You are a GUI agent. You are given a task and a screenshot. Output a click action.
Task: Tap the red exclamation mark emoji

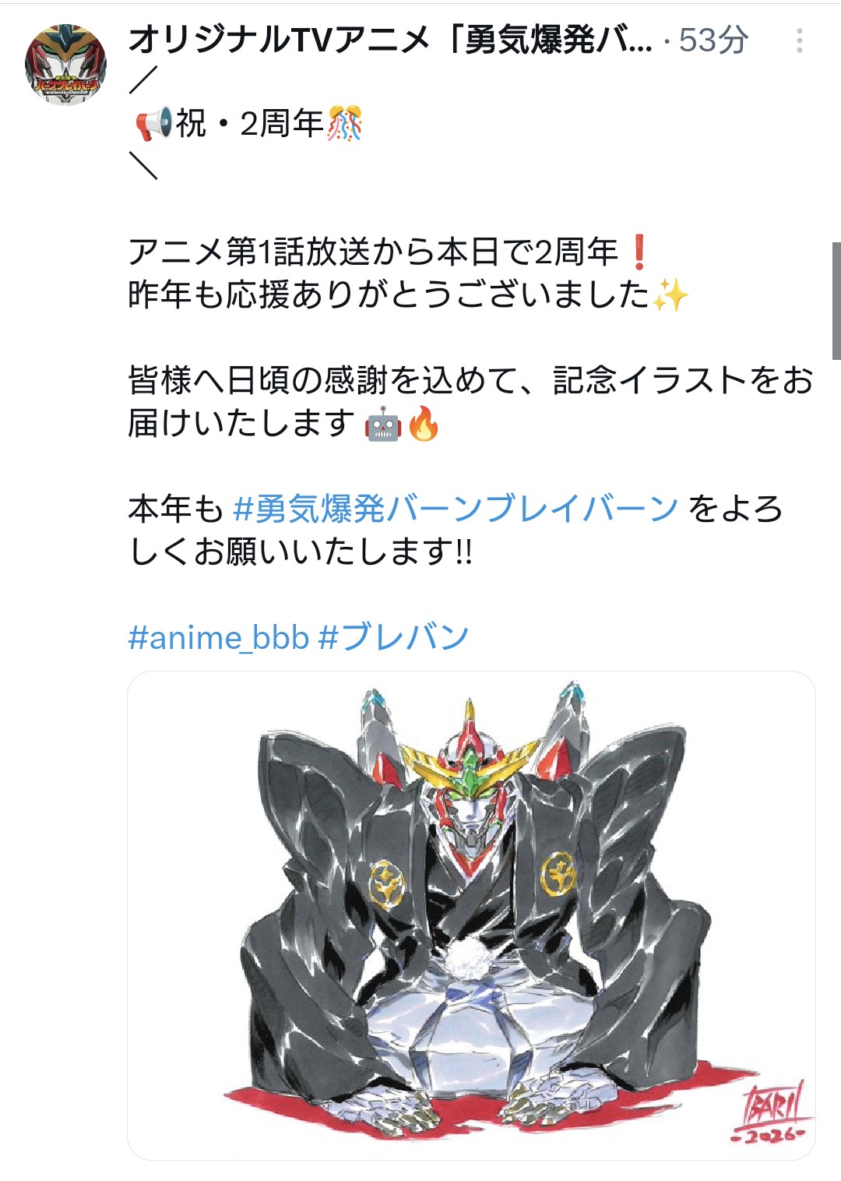click(639, 252)
